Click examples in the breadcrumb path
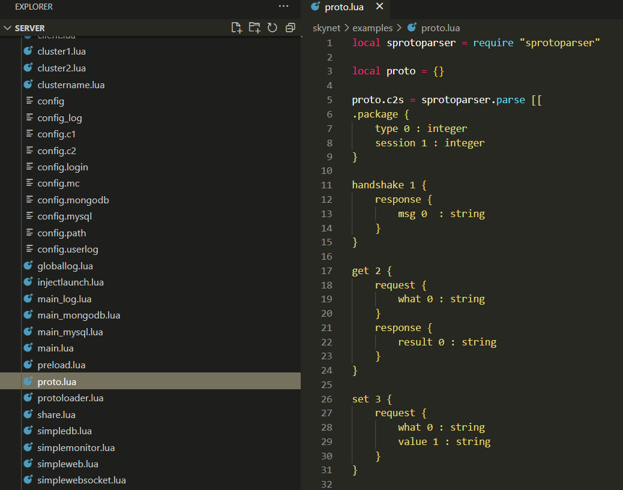The image size is (623, 490). click(372, 28)
